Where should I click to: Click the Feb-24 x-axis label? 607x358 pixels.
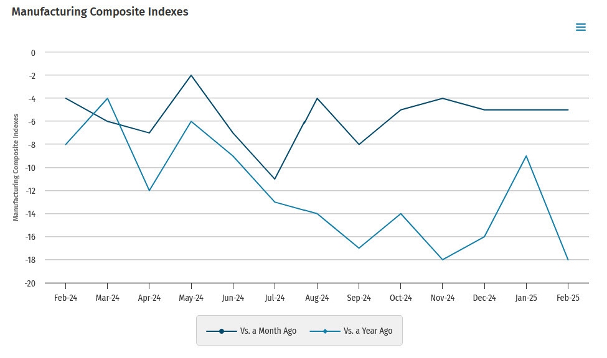(x=65, y=298)
